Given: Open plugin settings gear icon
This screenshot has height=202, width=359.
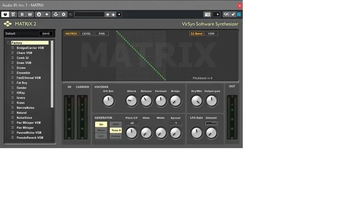Looking at the screenshot, I should [63, 14].
